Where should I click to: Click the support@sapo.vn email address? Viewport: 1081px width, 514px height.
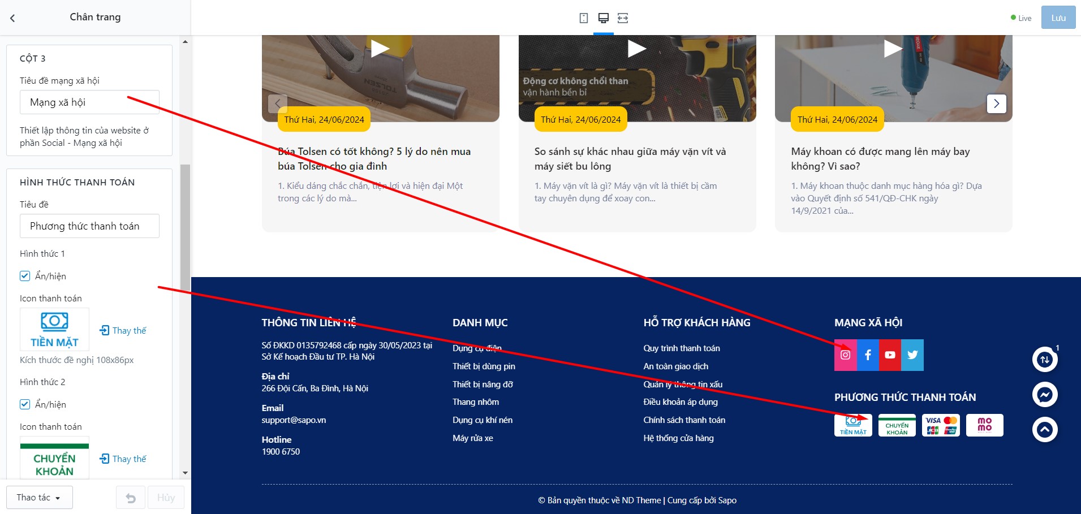click(x=294, y=420)
